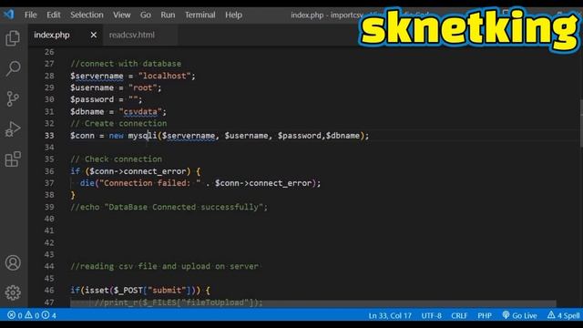Open the Source Control view
The image size is (583, 328).
13,98
